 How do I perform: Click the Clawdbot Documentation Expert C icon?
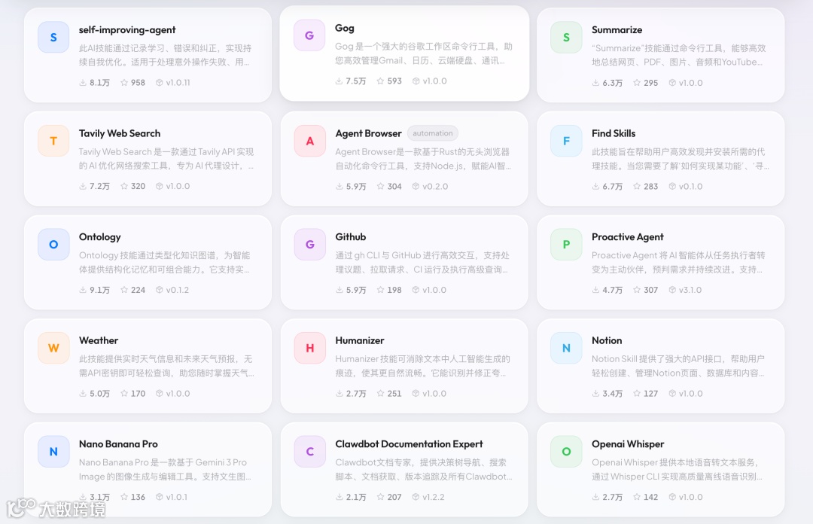pos(310,452)
